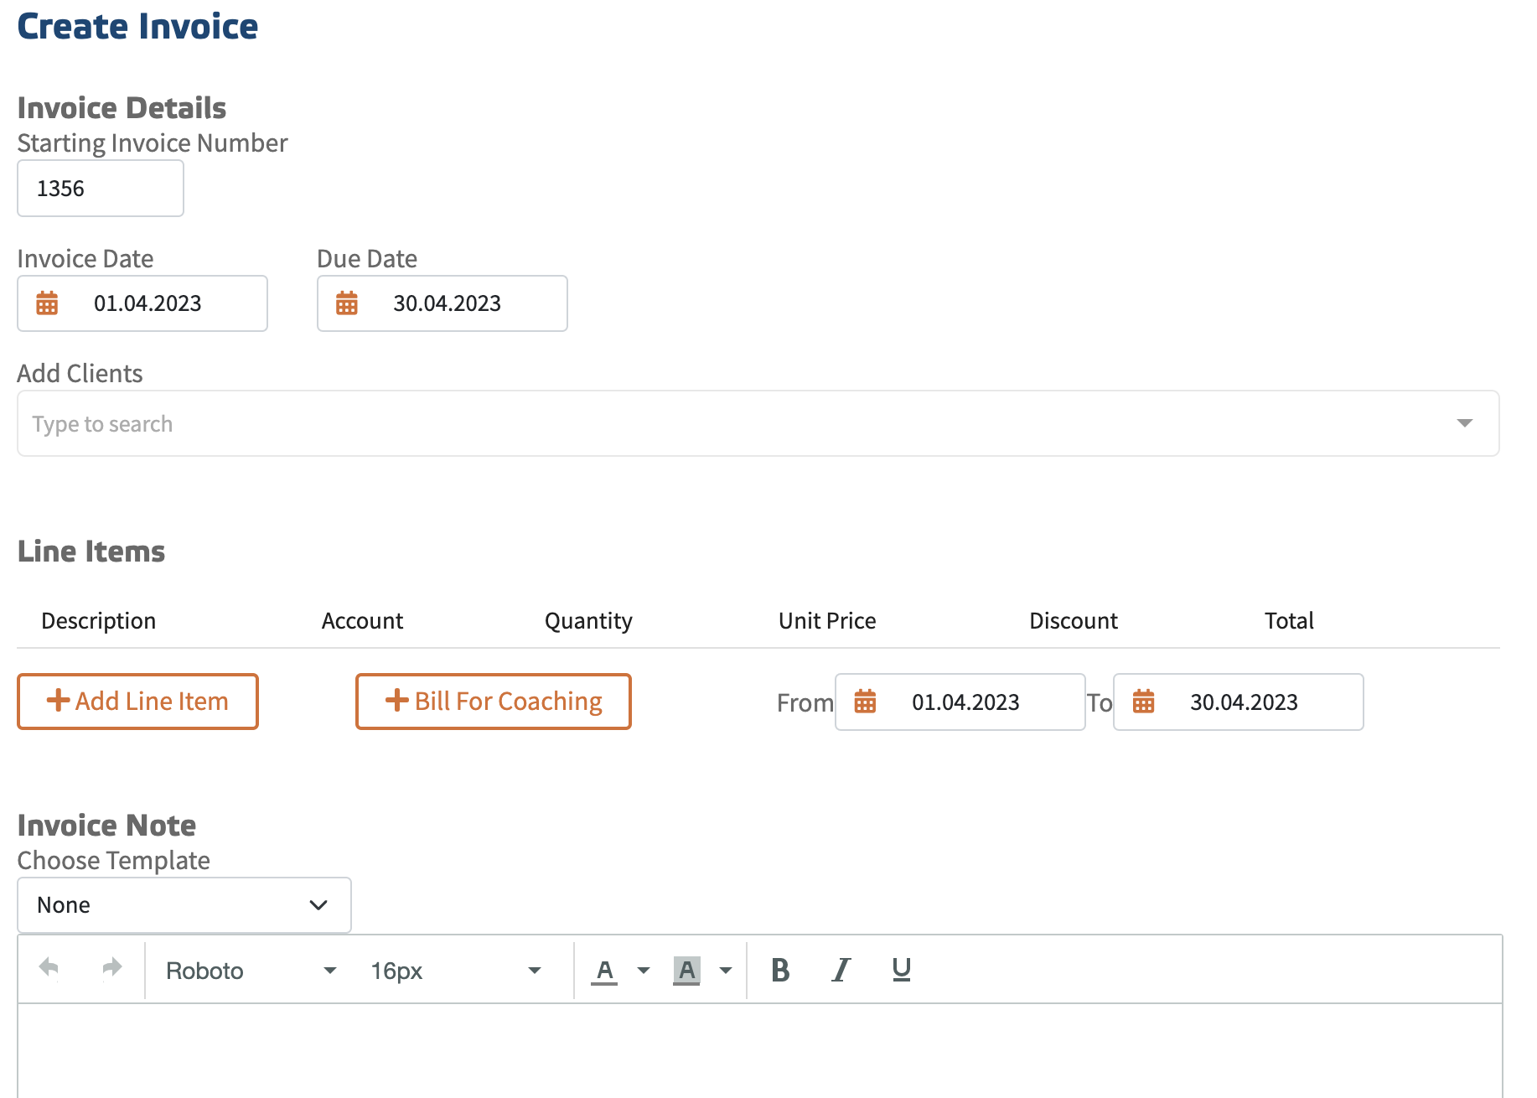Open the Choose Template dropdown
1537x1098 pixels.
pyautogui.click(x=184, y=905)
